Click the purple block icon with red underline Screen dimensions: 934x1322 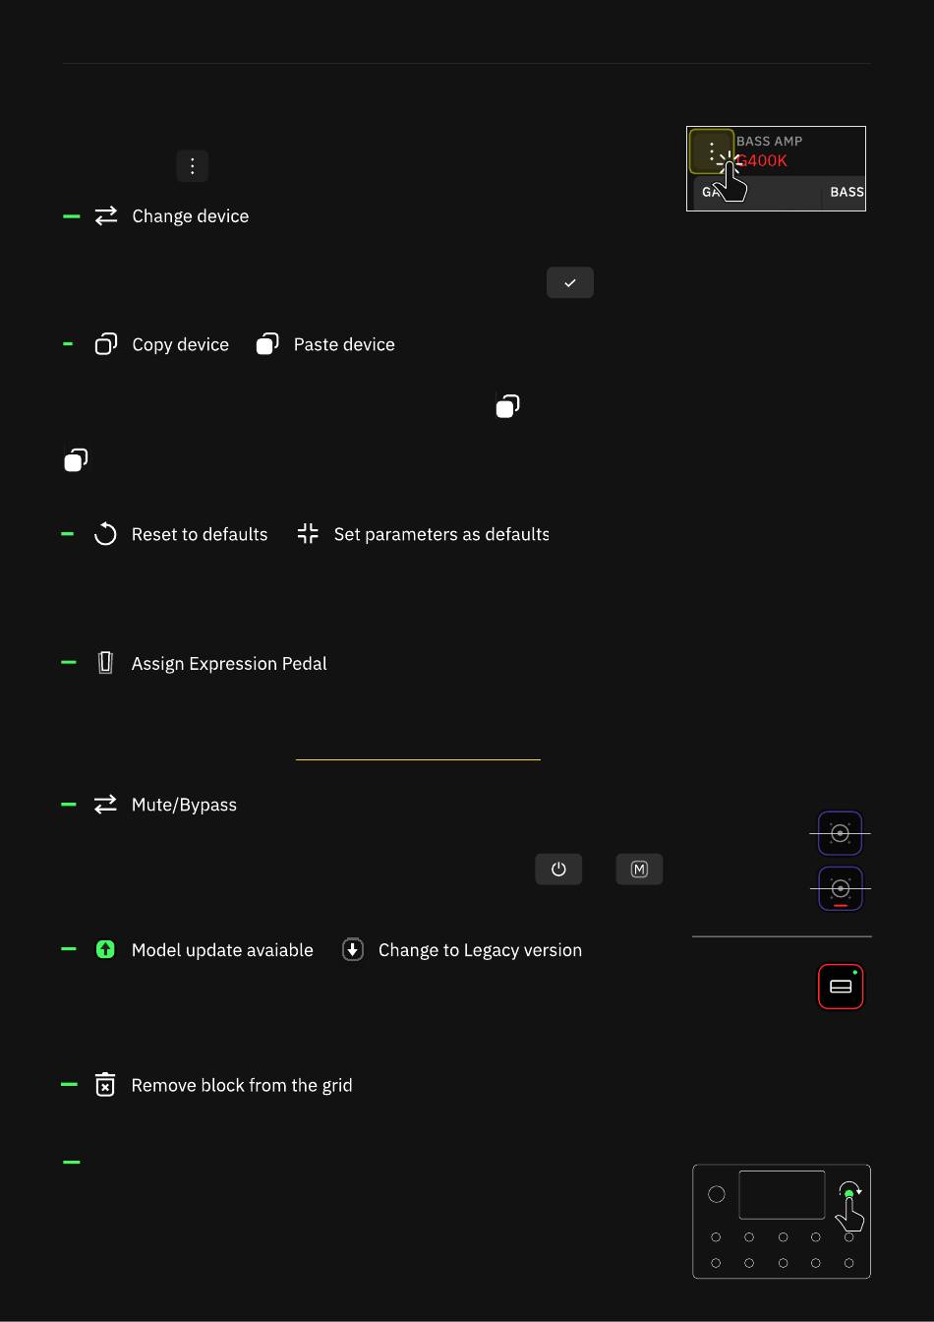[840, 889]
